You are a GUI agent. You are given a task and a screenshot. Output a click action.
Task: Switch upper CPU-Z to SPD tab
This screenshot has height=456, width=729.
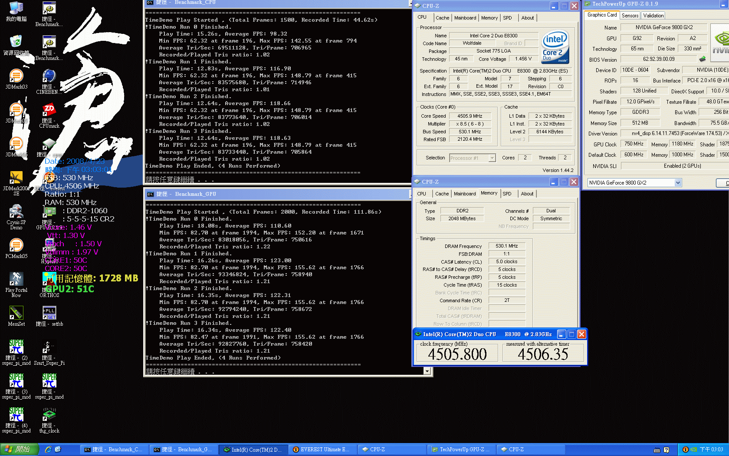pos(508,18)
